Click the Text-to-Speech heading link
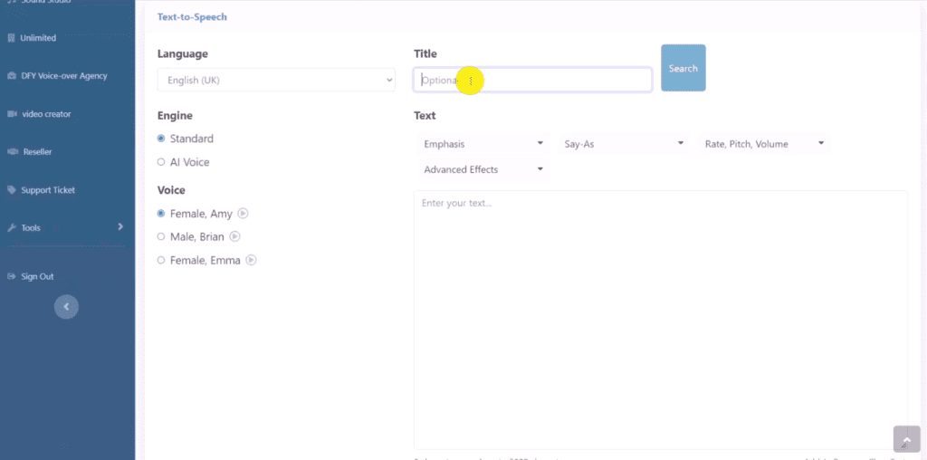This screenshot has height=460, width=927. coord(192,16)
